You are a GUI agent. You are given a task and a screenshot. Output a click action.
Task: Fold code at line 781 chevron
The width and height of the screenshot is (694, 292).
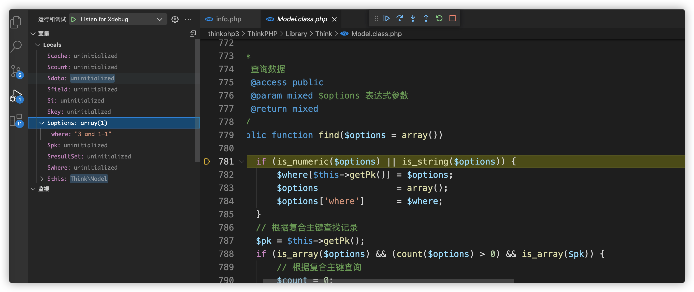pos(242,161)
